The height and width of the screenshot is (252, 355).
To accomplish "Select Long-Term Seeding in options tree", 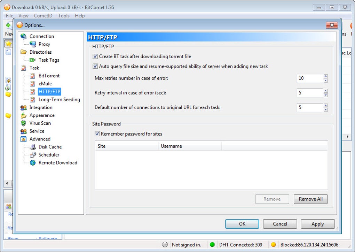I will (x=59, y=100).
